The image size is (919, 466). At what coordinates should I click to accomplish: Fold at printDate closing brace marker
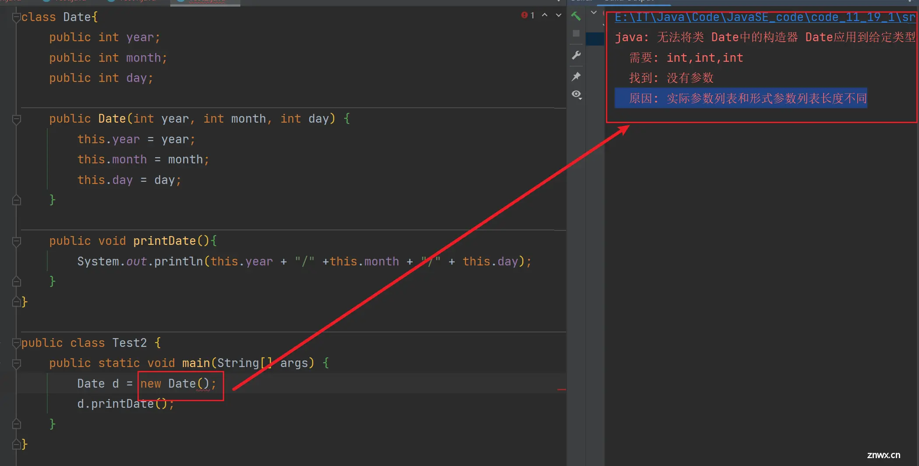click(x=17, y=282)
